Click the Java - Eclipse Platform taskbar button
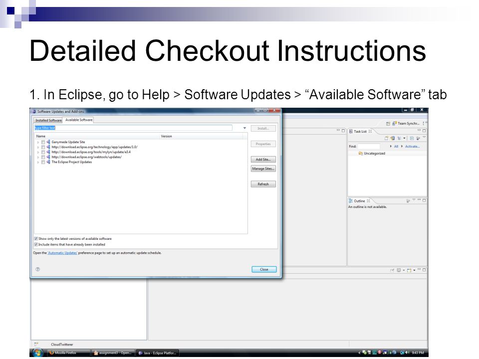Image resolution: width=479 pixels, height=359 pixels. tap(157, 353)
